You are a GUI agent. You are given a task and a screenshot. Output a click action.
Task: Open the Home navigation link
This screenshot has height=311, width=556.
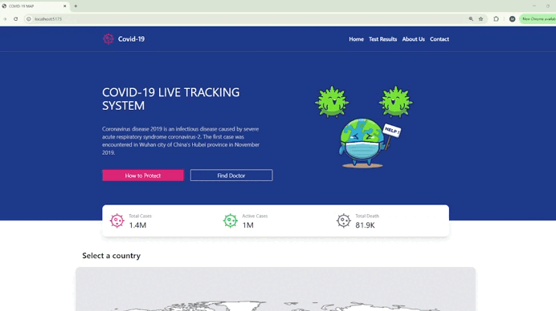coord(356,39)
